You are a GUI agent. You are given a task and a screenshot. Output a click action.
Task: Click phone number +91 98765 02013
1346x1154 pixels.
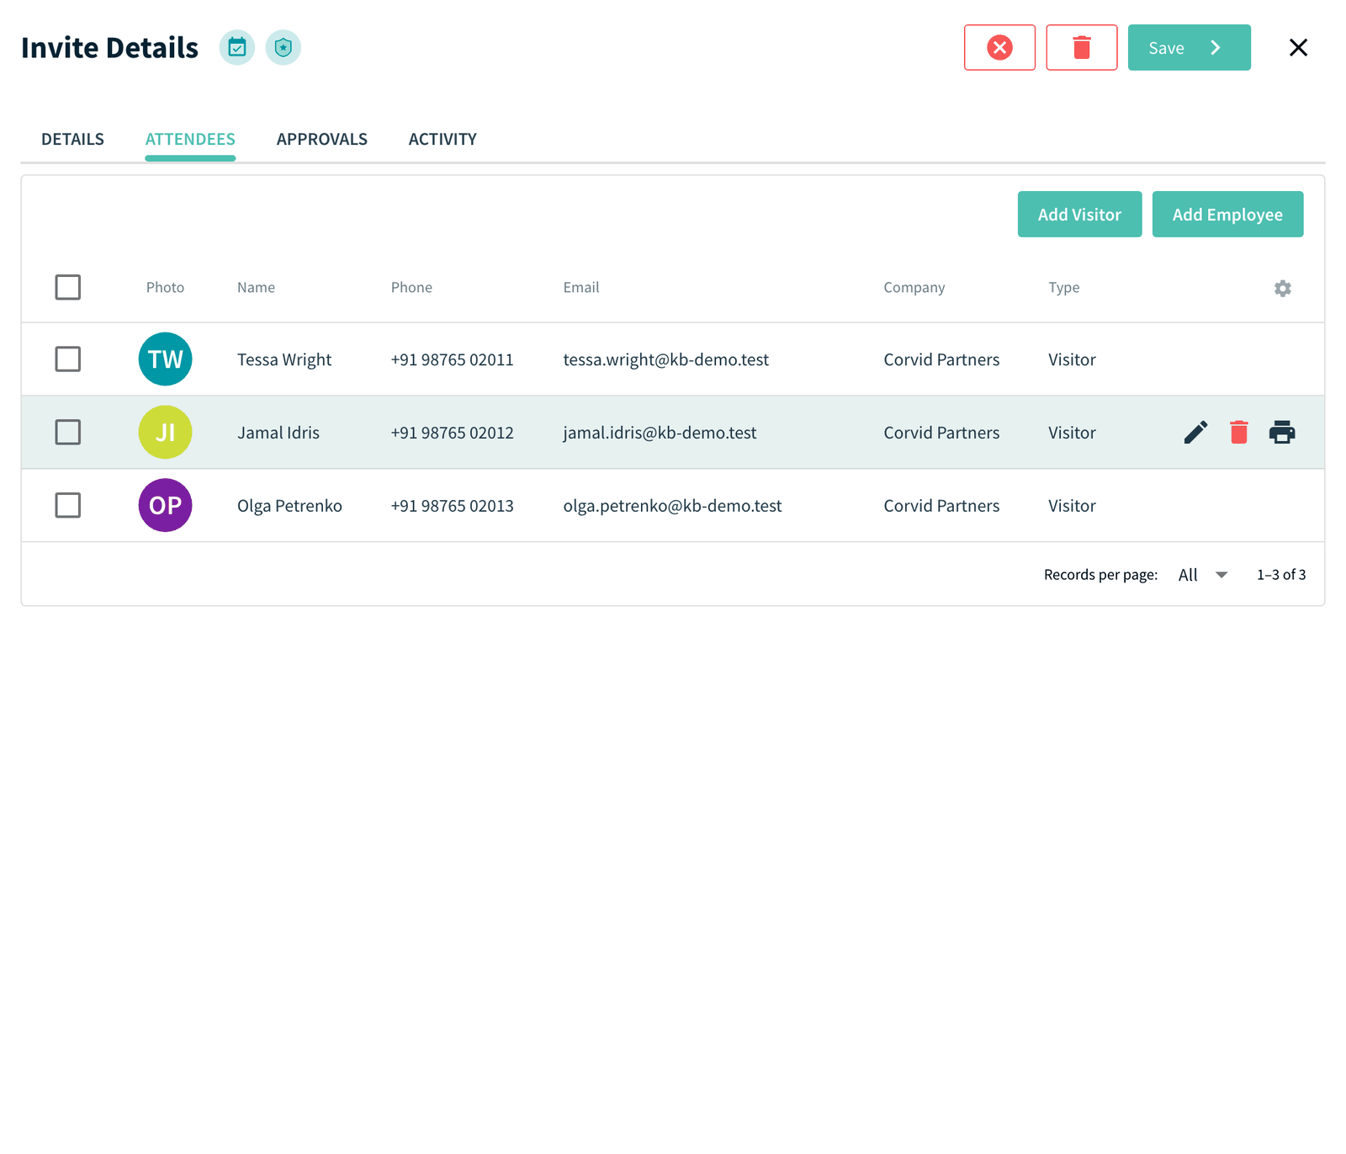(x=452, y=506)
